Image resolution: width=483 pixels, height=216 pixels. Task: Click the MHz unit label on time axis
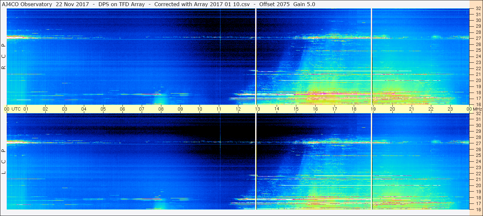point(477,109)
